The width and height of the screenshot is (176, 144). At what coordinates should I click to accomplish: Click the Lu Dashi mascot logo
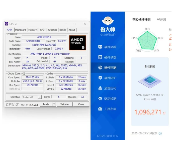[108, 21]
